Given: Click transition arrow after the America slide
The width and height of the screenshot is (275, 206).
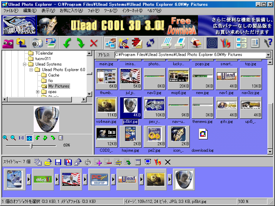Looking at the screenshot, I should (85, 179).
